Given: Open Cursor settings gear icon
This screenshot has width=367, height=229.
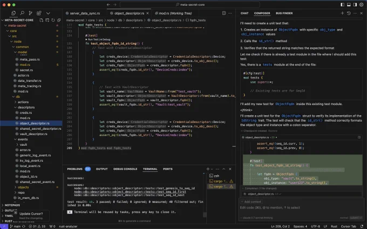Looking at the screenshot, I should [362, 5].
